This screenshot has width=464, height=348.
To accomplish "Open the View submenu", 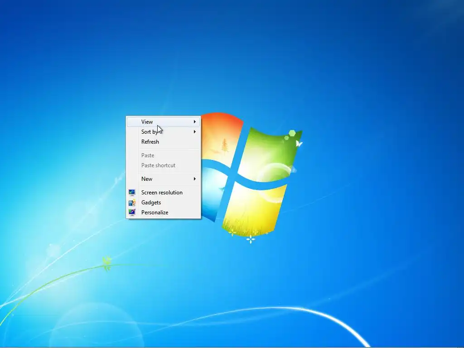I will pos(163,121).
